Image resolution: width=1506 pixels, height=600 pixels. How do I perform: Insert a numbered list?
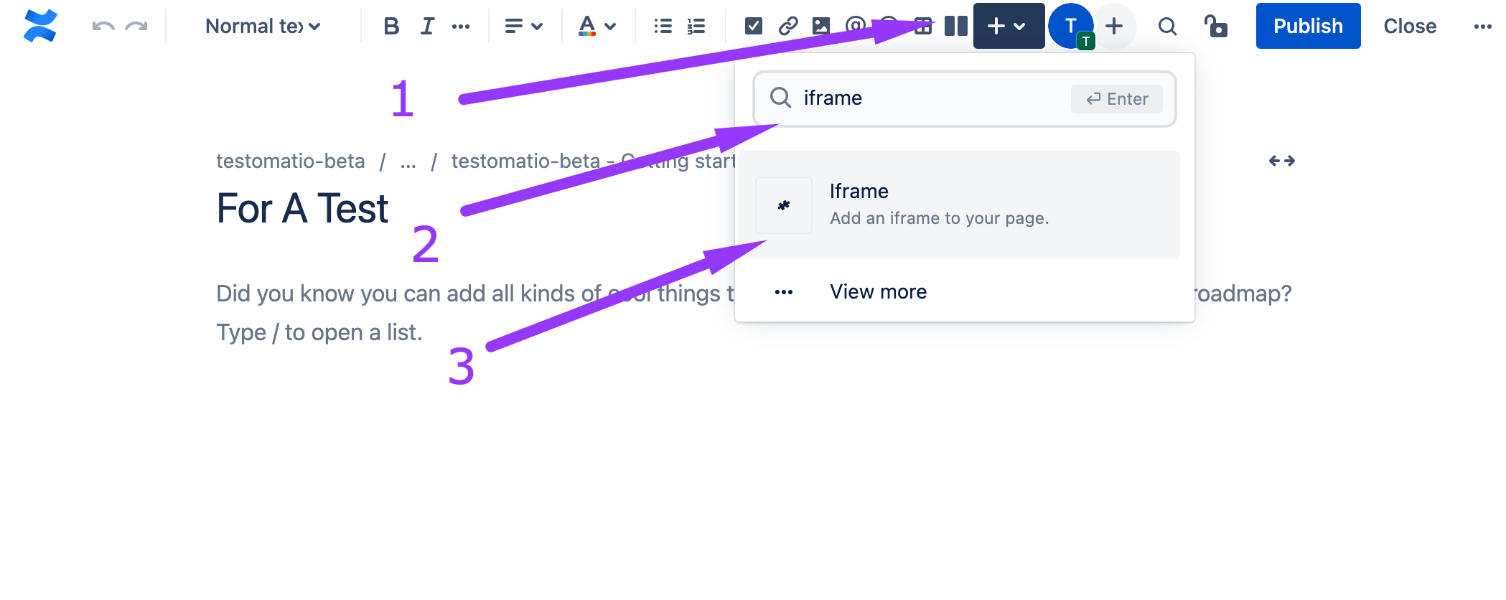click(696, 27)
